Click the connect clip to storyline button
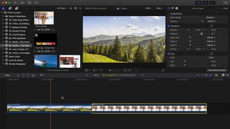Image resolution: width=230 pixels, height=129 pixels. click(x=18, y=75)
